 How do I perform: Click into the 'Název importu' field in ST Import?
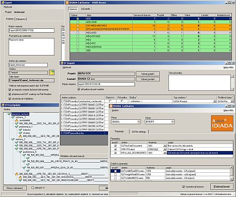pyautogui.click(x=106, y=84)
